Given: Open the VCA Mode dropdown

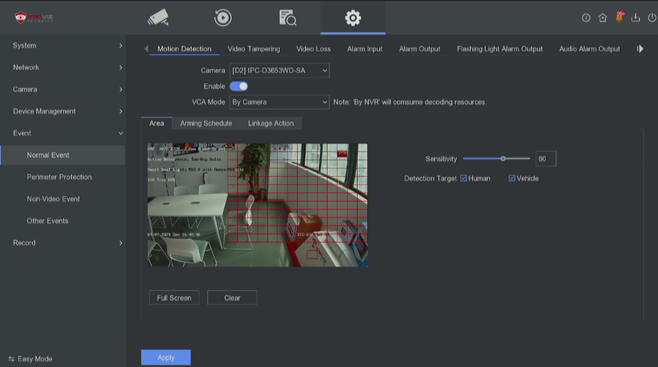Looking at the screenshot, I should (279, 102).
